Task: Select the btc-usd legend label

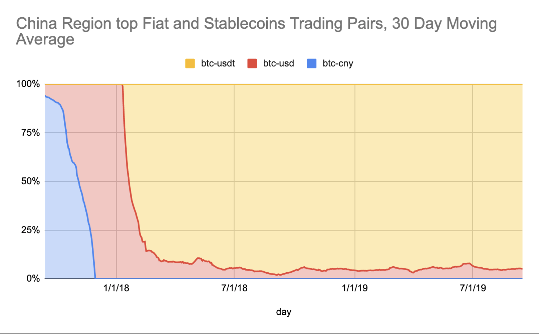Action: pos(278,63)
